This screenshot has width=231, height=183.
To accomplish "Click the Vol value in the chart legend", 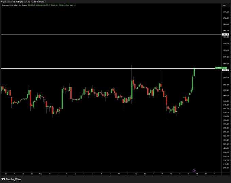I will point(73,5).
